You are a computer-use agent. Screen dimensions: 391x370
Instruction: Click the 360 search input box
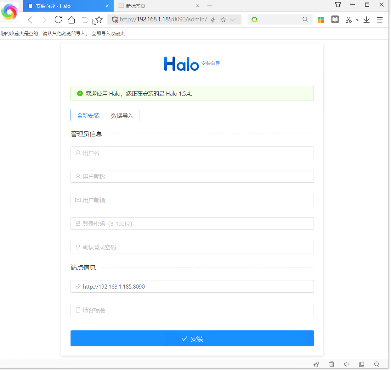pos(280,19)
